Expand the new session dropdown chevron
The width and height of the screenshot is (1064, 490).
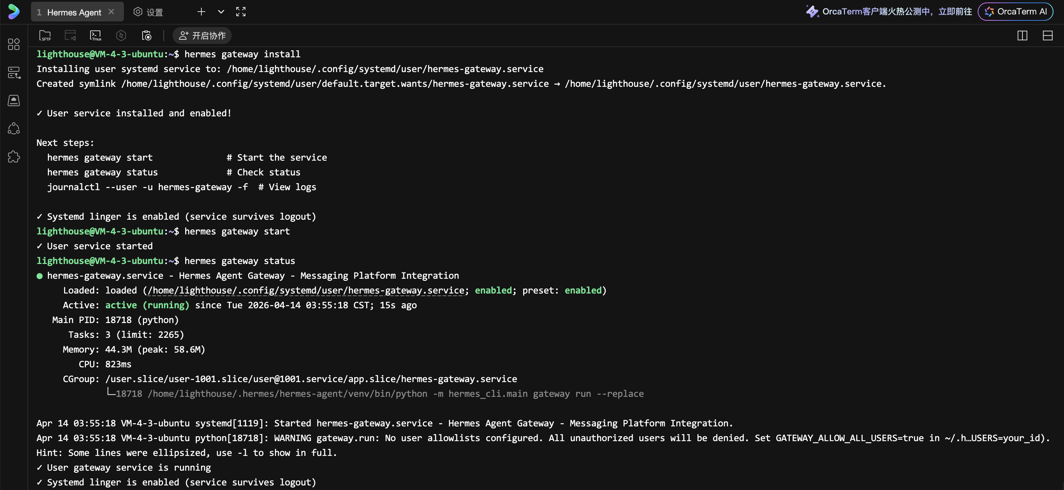point(221,12)
